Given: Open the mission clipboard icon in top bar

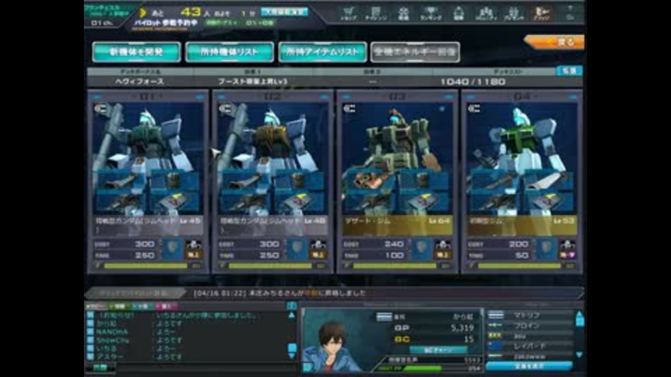Looking at the screenshot, I should tap(376, 13).
